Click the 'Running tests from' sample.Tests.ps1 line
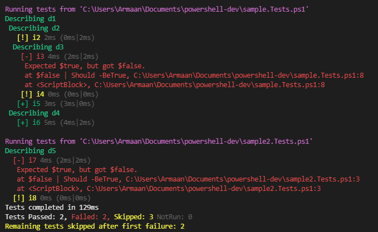The image size is (378, 232). pyautogui.click(x=156, y=9)
